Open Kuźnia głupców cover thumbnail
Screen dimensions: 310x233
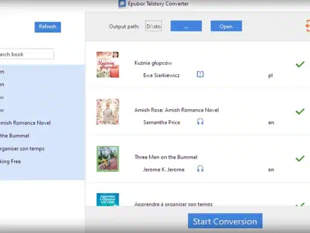(108, 64)
